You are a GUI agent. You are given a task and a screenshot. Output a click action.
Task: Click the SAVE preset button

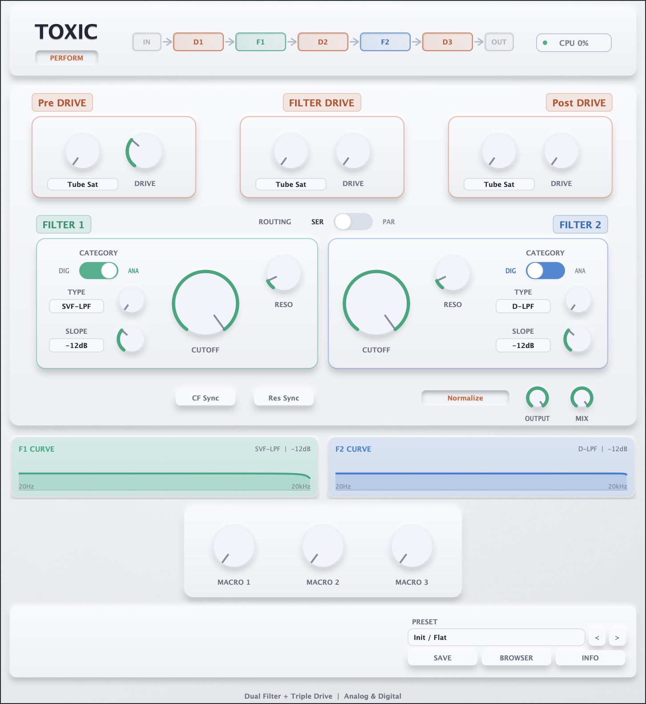coord(443,658)
